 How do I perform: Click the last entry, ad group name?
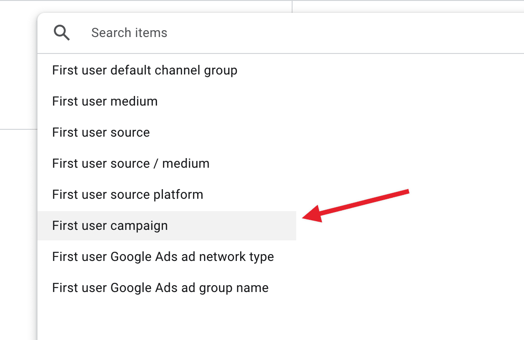tap(160, 288)
